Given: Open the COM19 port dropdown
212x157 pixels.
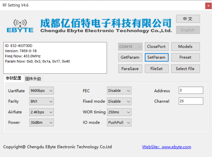Looking at the screenshot, I should [130, 47].
